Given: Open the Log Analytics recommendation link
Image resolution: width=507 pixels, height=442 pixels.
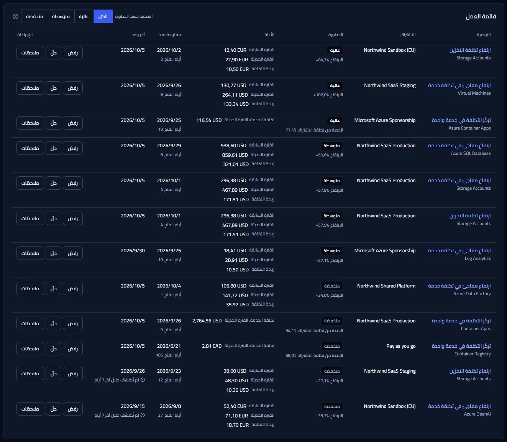Looking at the screenshot, I should click(459, 251).
